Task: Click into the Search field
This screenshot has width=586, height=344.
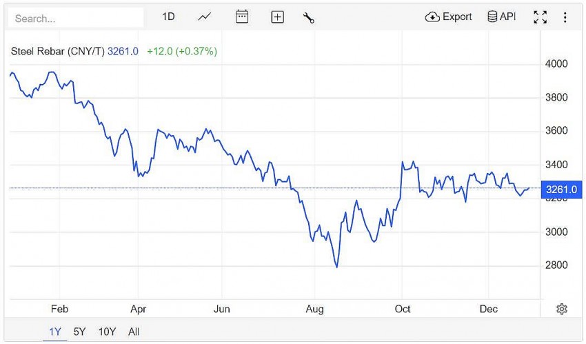Action: click(x=76, y=18)
